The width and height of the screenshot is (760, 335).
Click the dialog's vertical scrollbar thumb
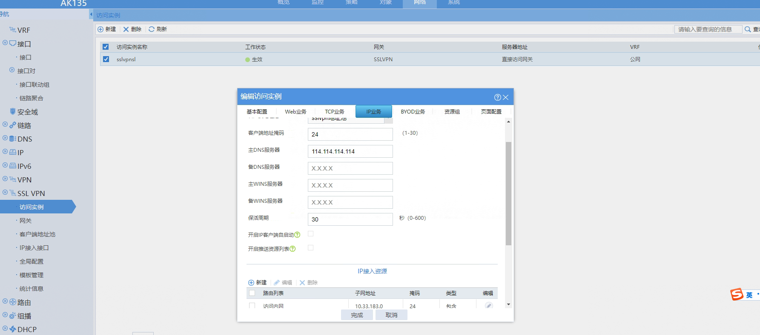[x=508, y=193]
